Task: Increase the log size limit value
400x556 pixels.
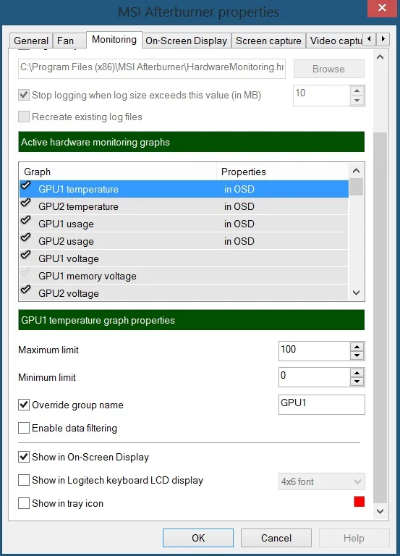Action: click(357, 90)
